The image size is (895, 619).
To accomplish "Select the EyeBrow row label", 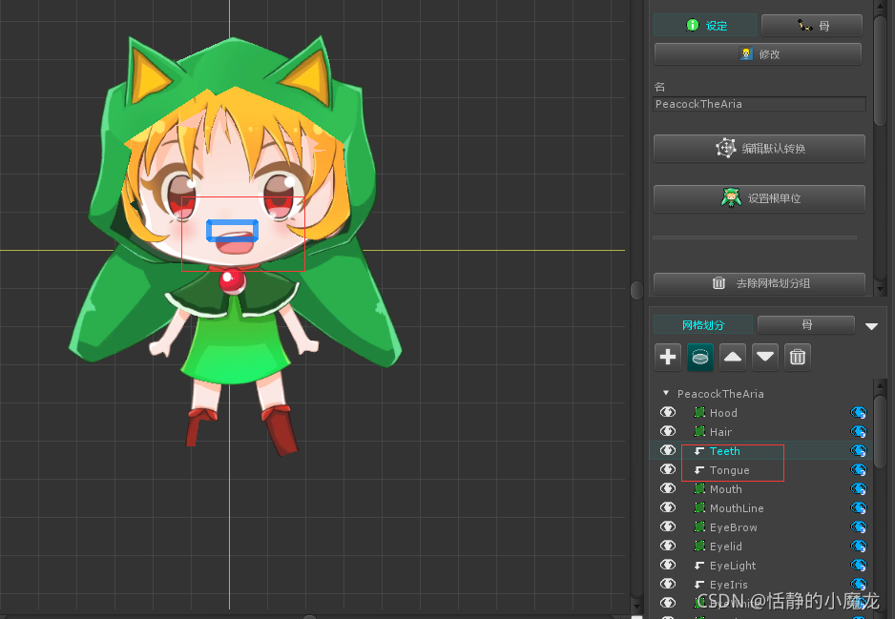I will click(734, 527).
